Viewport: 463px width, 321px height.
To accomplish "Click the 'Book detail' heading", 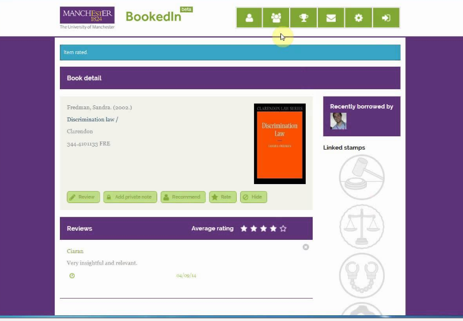I will pos(84,78).
